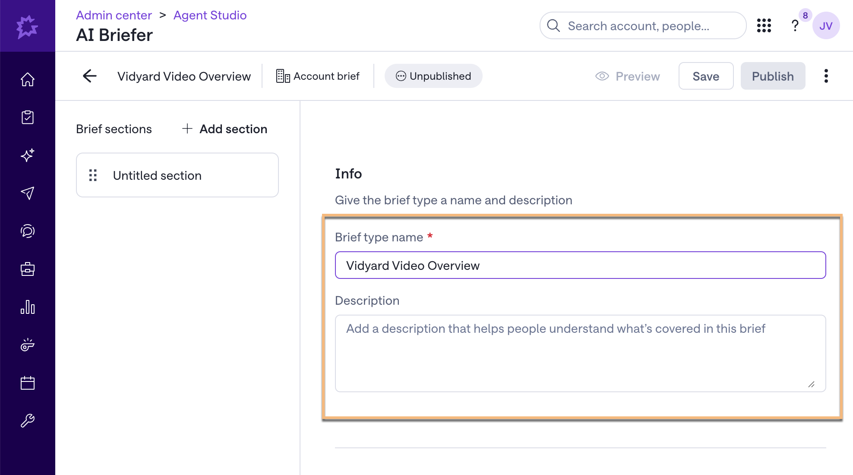Open the chat bubbles sidebar icon

pyautogui.click(x=28, y=231)
